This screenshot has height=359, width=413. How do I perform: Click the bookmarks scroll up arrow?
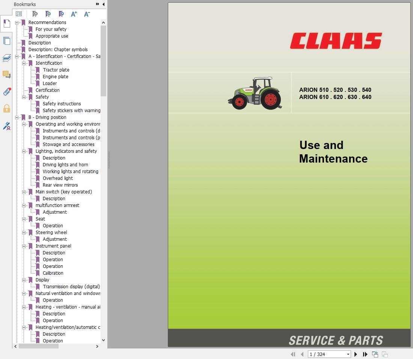[104, 23]
